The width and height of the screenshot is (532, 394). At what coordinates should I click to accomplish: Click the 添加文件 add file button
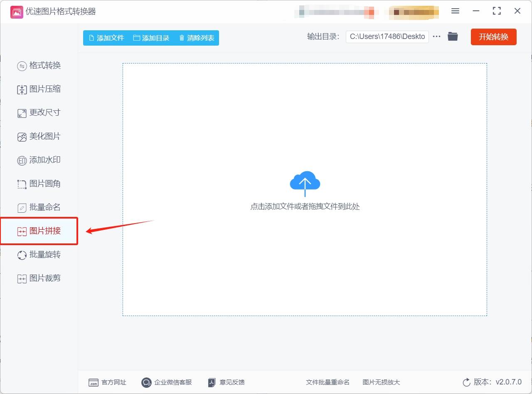tap(106, 38)
